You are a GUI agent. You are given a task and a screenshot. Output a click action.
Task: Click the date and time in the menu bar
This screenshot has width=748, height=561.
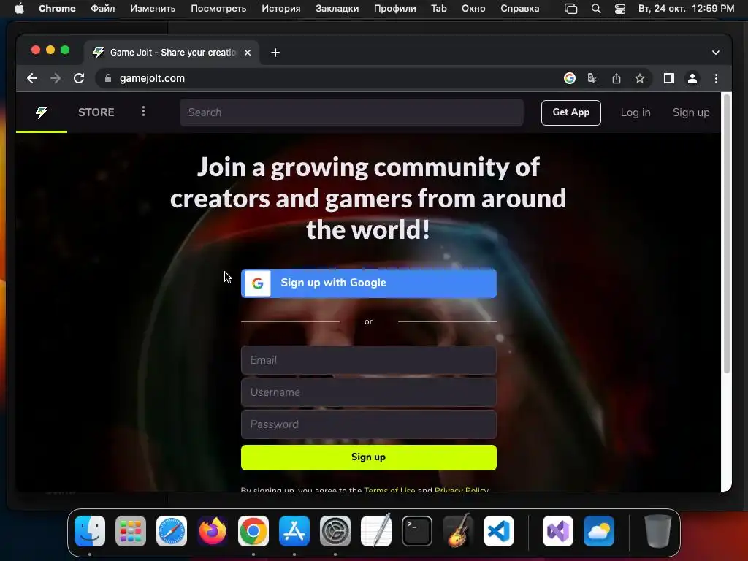686,9
